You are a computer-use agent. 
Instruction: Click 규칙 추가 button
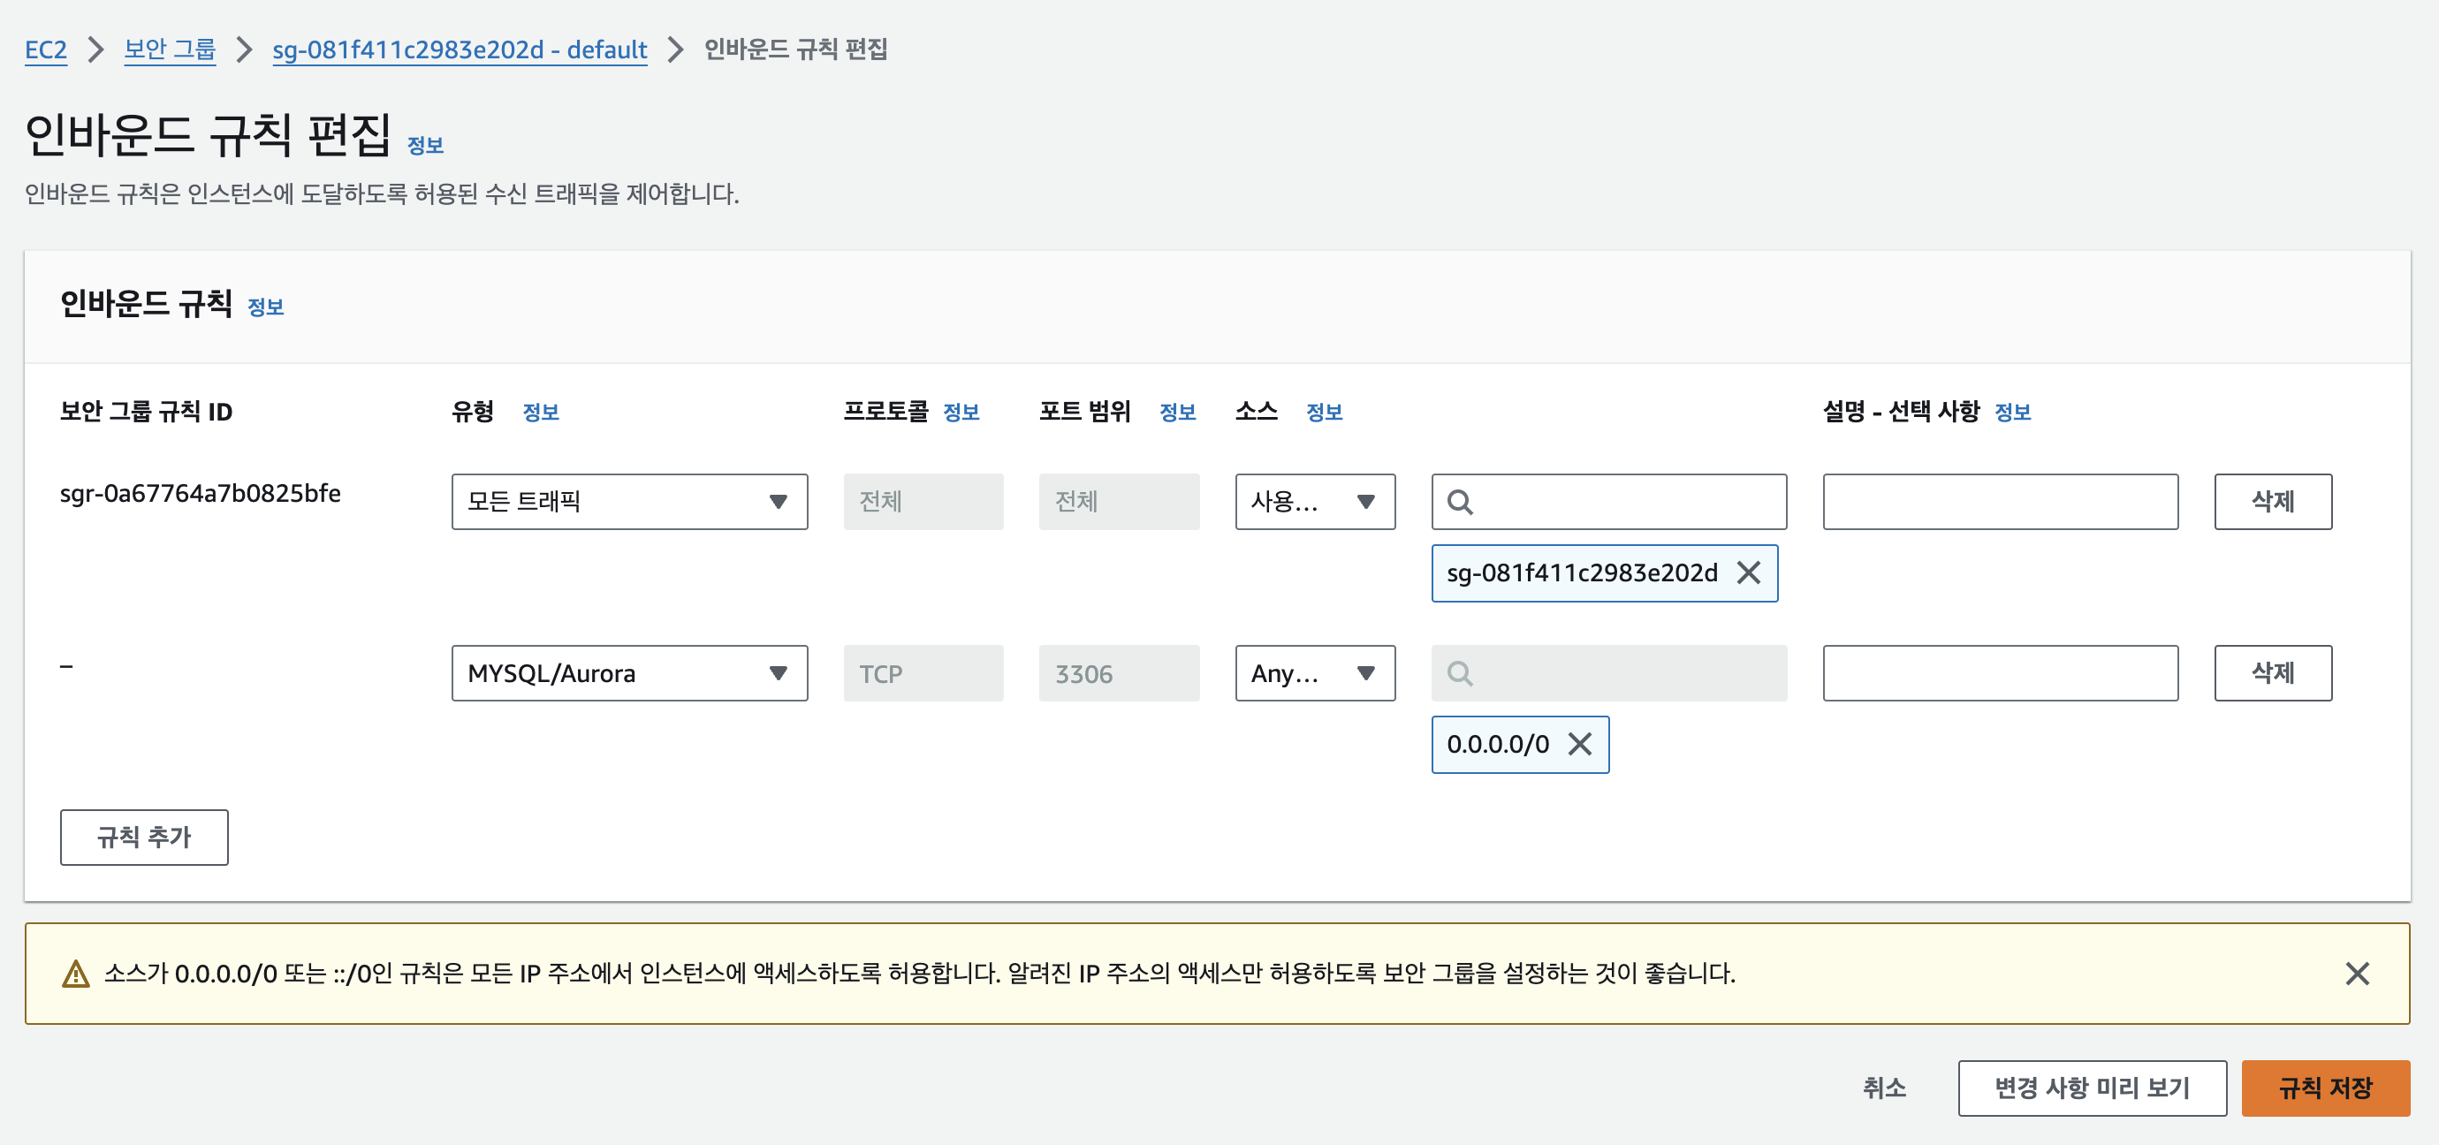coord(144,837)
